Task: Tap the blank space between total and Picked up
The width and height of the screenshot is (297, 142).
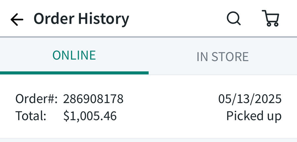Action: click(170, 116)
